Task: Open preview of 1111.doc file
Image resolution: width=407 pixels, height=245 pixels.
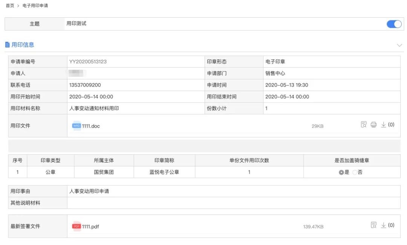Action: click(363, 124)
